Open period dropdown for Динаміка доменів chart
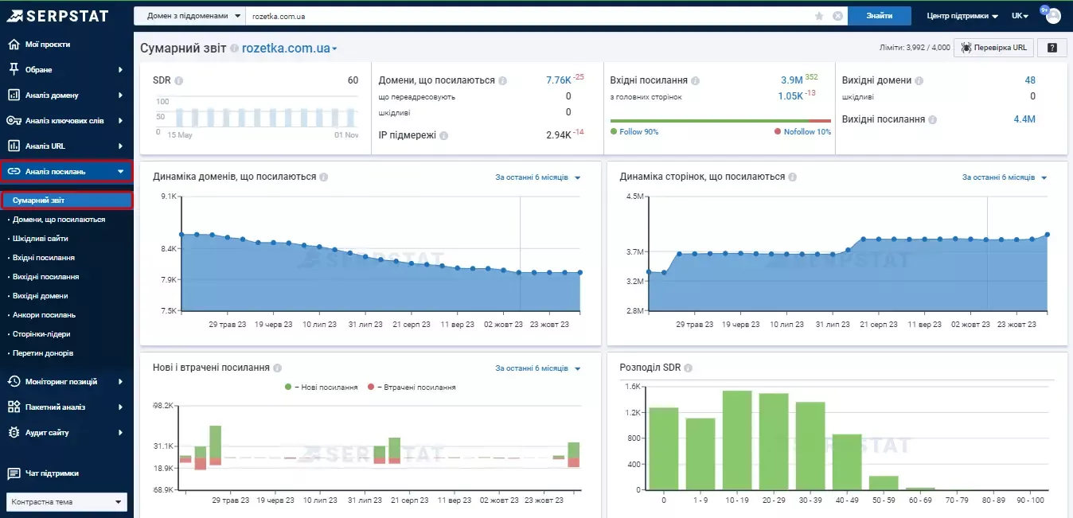 [538, 177]
